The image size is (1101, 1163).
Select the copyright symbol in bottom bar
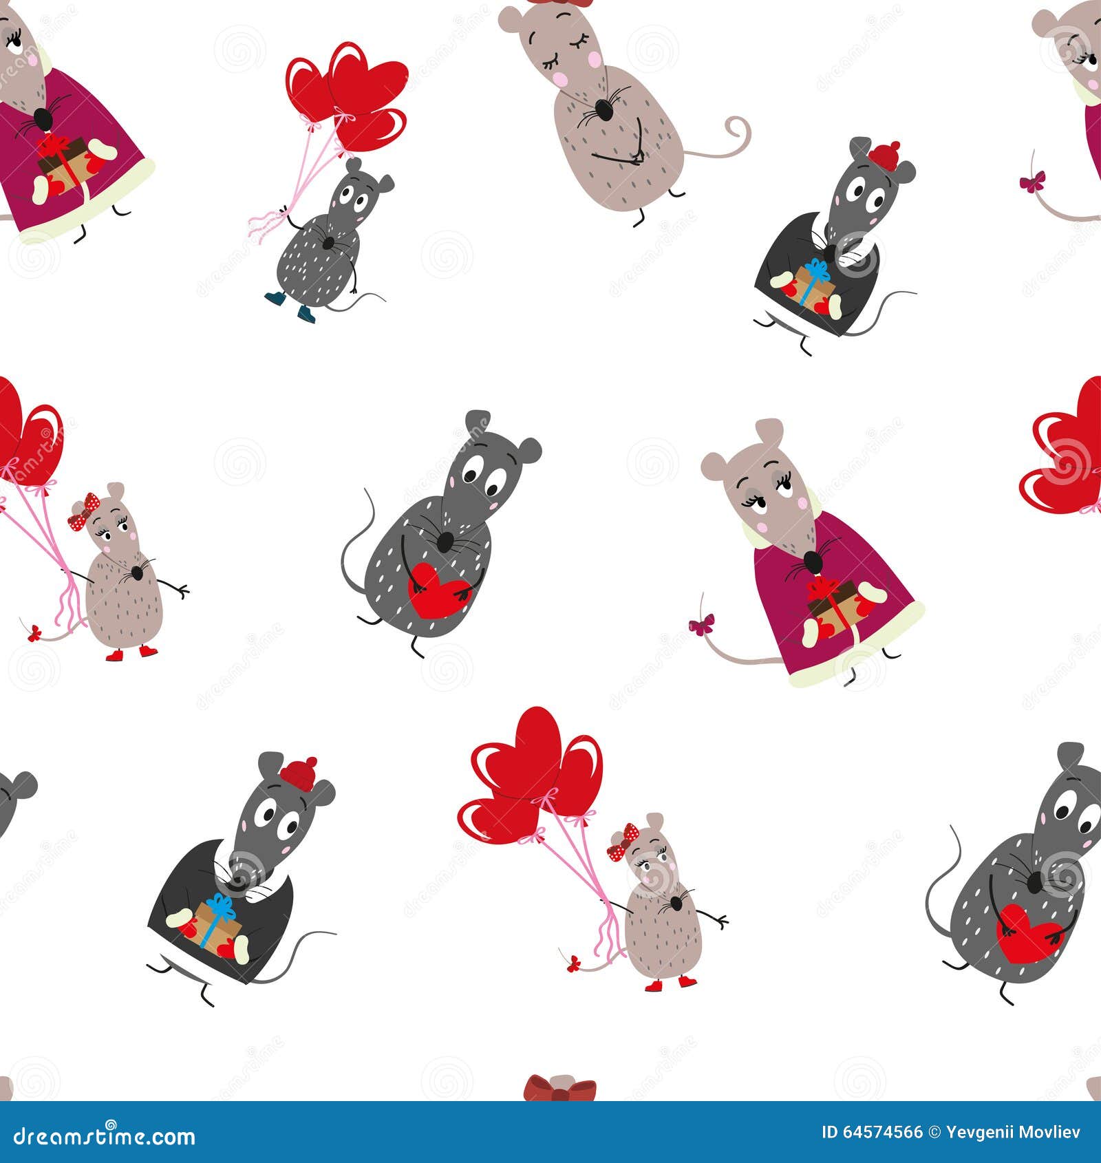pyautogui.click(x=934, y=1132)
